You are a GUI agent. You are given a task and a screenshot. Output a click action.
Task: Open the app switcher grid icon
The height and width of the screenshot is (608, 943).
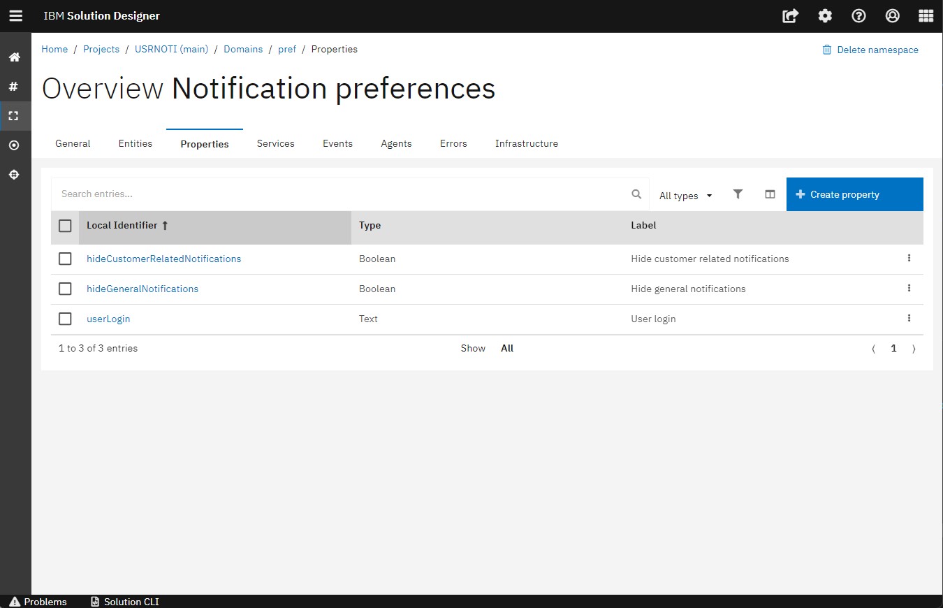[x=926, y=16]
